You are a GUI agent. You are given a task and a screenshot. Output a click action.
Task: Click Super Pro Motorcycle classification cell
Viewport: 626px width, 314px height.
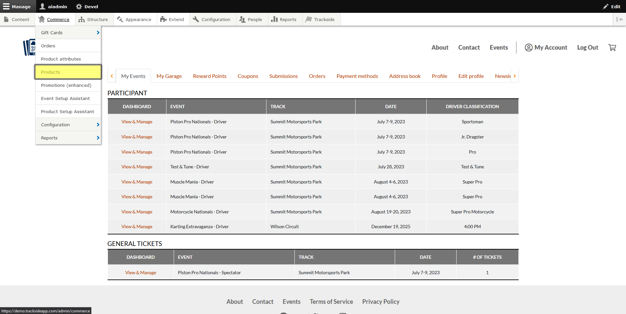click(x=472, y=212)
